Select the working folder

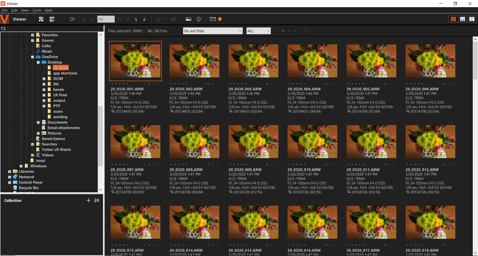60,117
